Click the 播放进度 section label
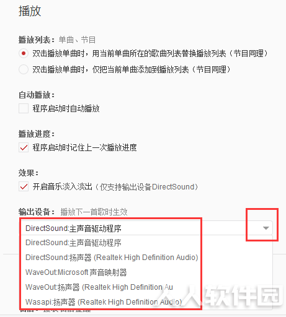 point(37,134)
